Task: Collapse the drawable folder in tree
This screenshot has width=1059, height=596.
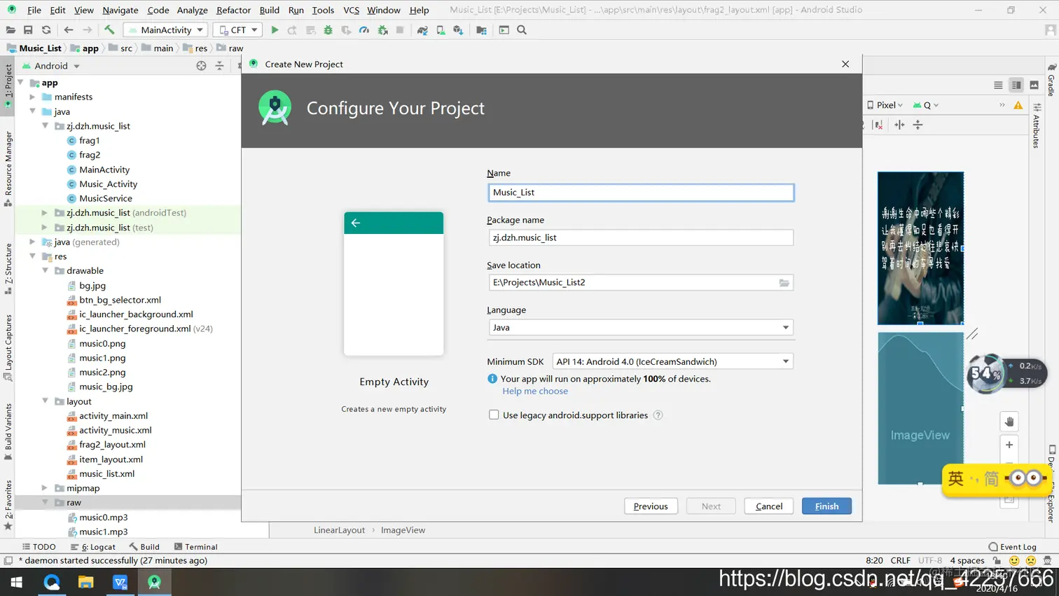Action: coord(46,270)
